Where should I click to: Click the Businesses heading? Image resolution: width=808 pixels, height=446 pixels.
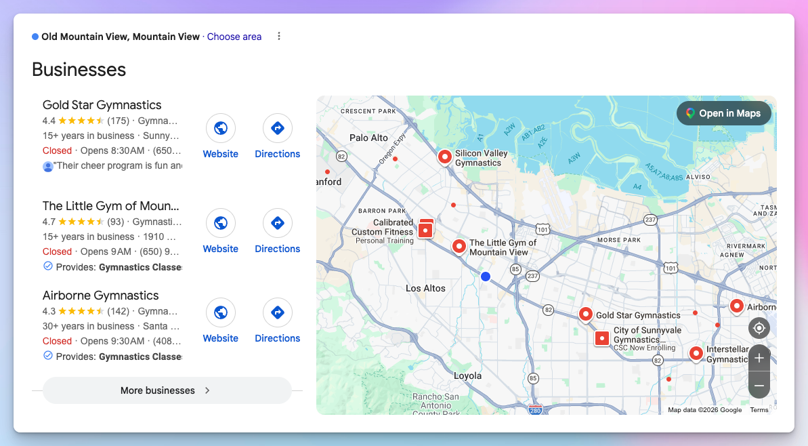pyautogui.click(x=79, y=70)
